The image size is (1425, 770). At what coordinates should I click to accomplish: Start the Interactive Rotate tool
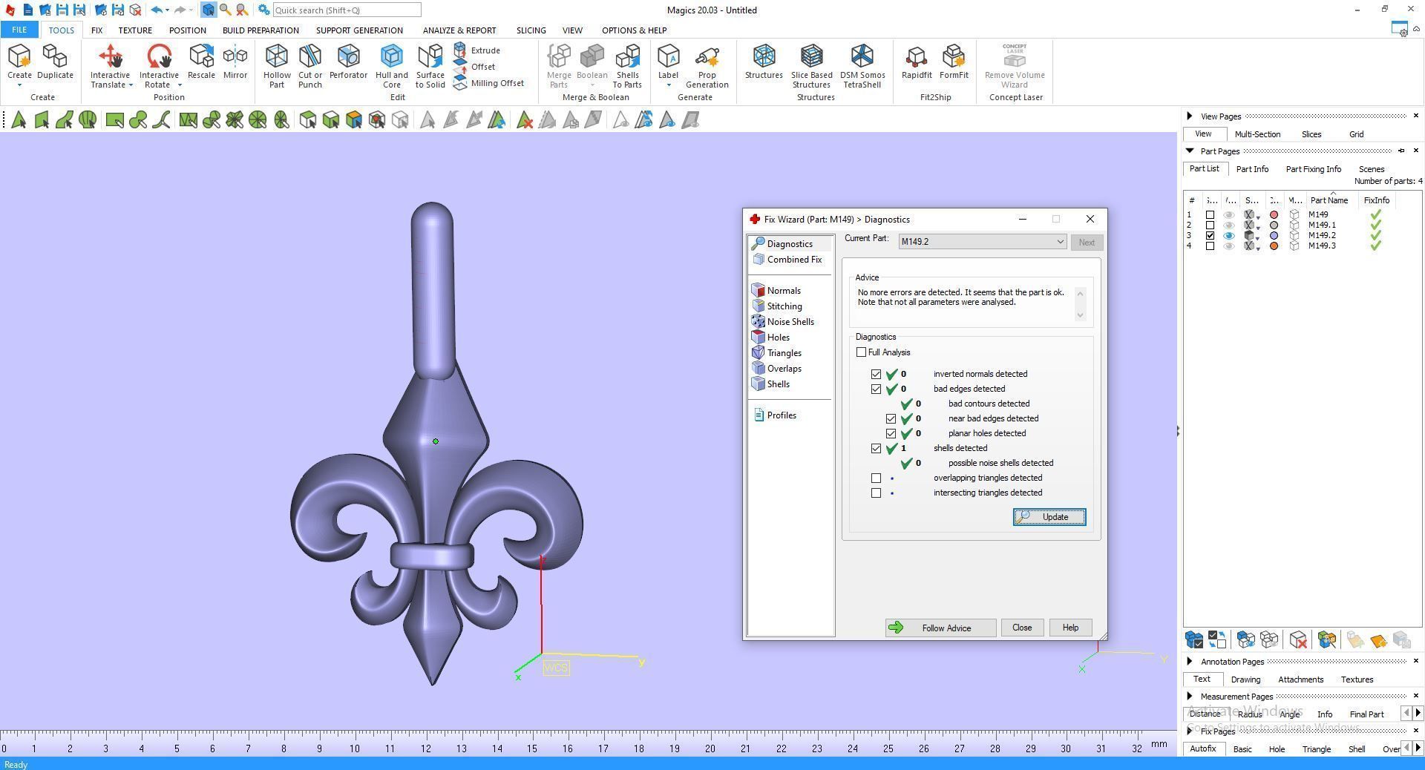point(159,66)
